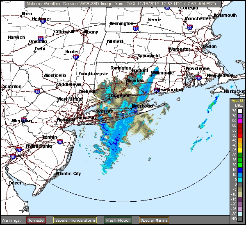Click the Atlantic City label on the map
The width and height of the screenshot is (246, 225).
click(x=68, y=173)
